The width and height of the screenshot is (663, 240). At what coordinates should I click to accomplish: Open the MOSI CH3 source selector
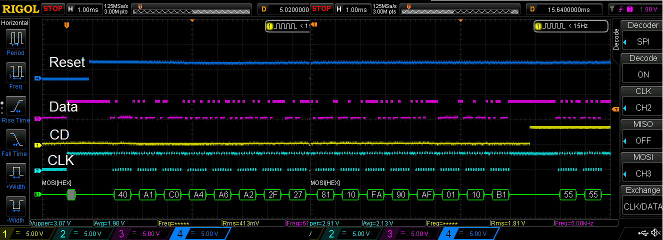tap(642, 173)
